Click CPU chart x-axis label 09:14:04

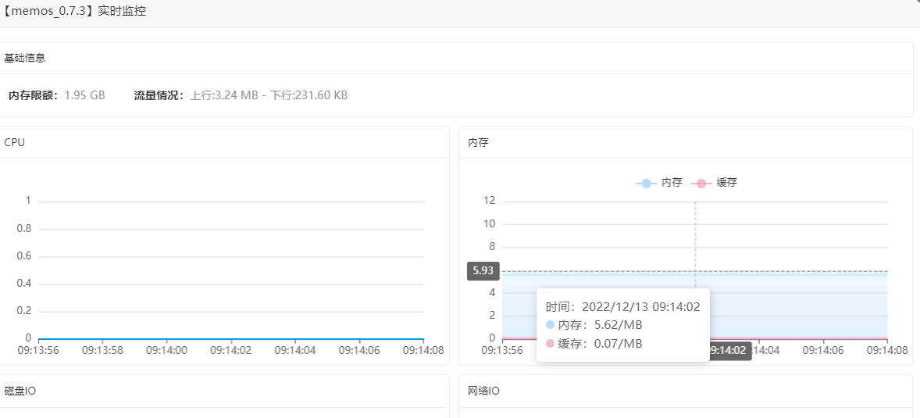coord(295,351)
